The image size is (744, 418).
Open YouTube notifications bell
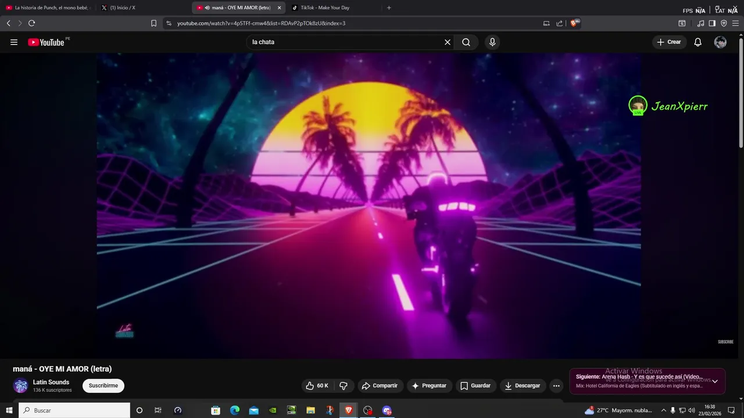698,42
